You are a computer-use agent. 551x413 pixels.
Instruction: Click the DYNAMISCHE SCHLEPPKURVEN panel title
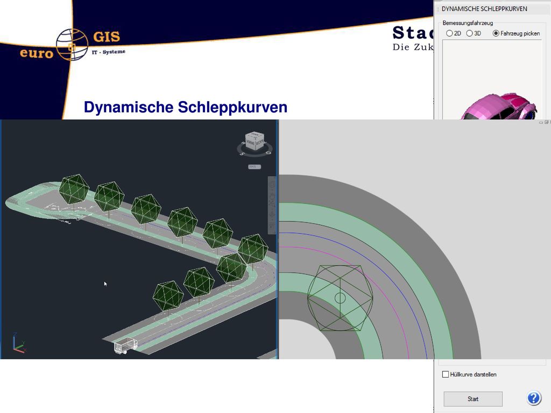tap(484, 9)
